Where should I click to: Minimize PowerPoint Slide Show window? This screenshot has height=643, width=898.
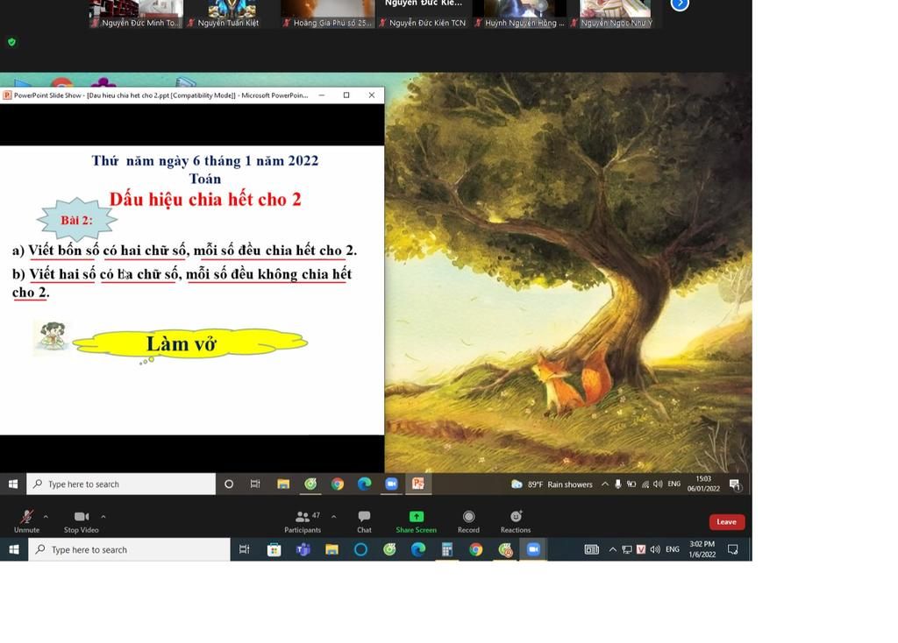(x=322, y=95)
